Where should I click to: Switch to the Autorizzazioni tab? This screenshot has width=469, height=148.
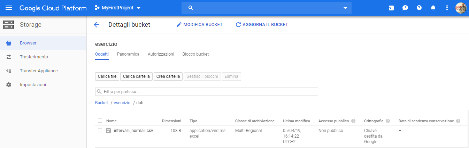(x=161, y=54)
